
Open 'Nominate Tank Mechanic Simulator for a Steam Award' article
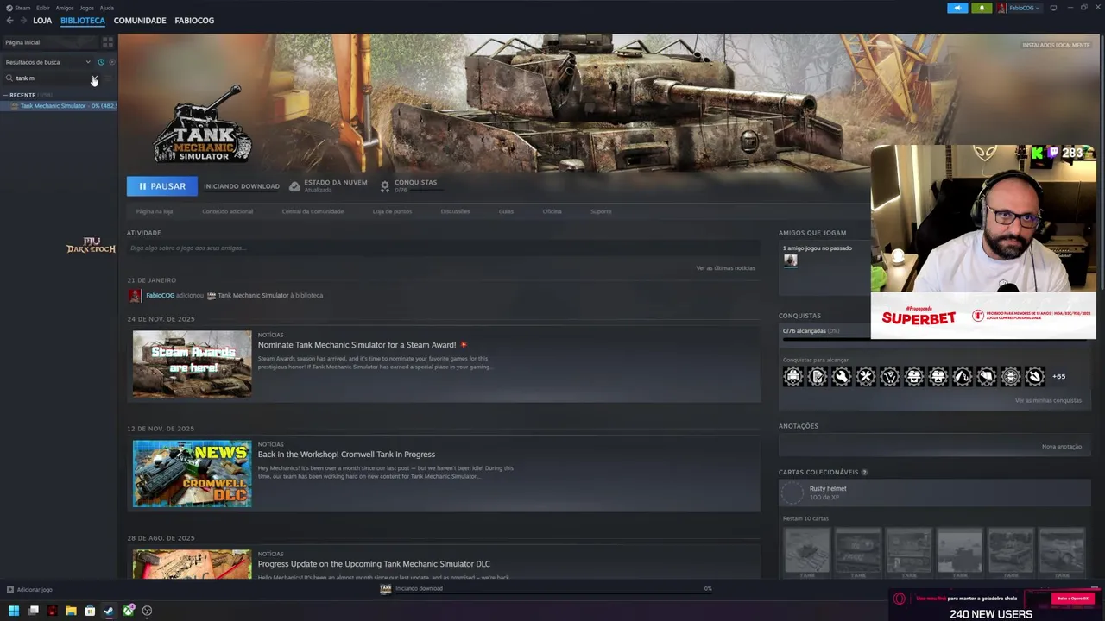357,345
